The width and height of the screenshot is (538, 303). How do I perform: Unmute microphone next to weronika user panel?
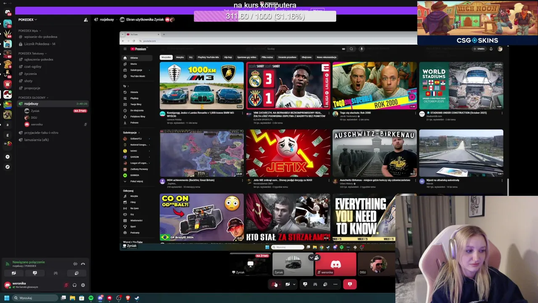(x=66, y=285)
